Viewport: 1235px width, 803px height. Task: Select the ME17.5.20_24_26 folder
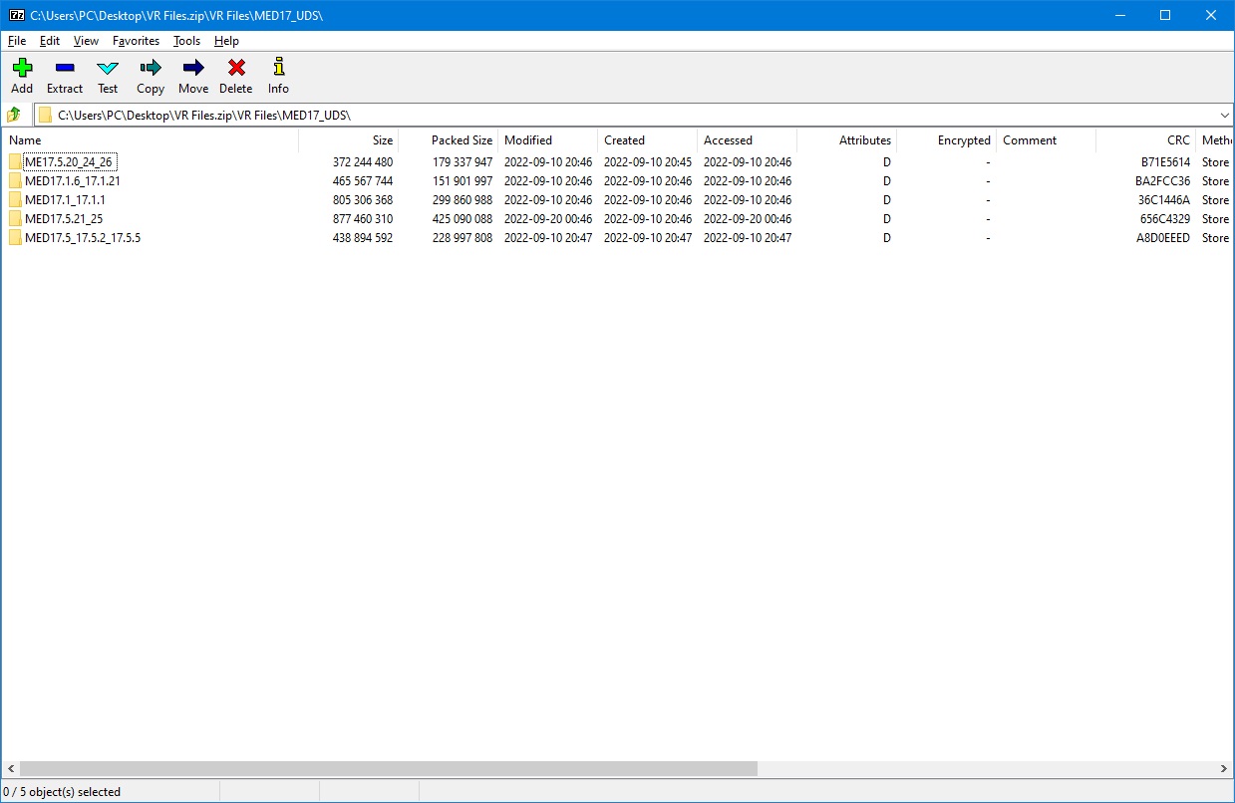[69, 162]
